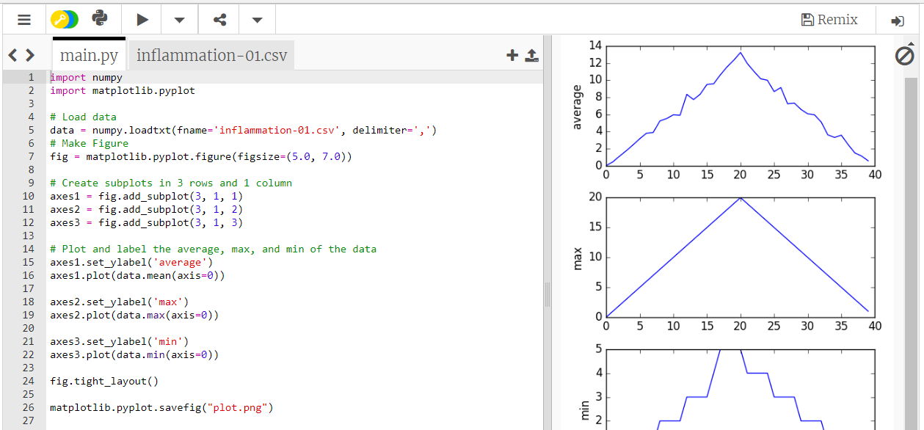Click line number 27 in the gutter
This screenshot has width=924, height=430.
pyautogui.click(x=28, y=420)
